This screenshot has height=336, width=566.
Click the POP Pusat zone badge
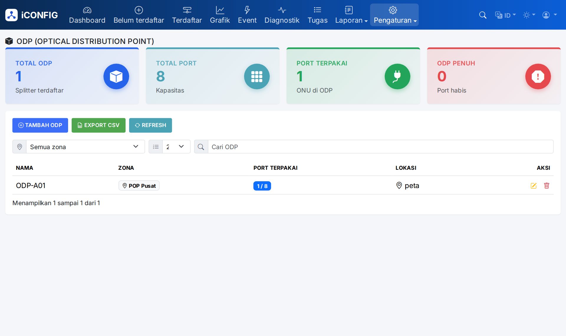[x=139, y=186]
